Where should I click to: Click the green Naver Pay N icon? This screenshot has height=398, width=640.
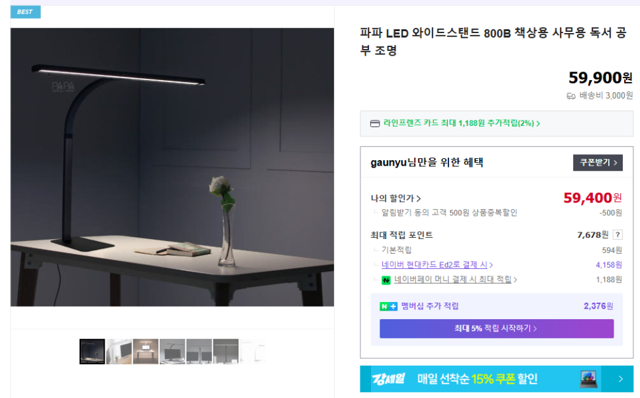coord(386,280)
